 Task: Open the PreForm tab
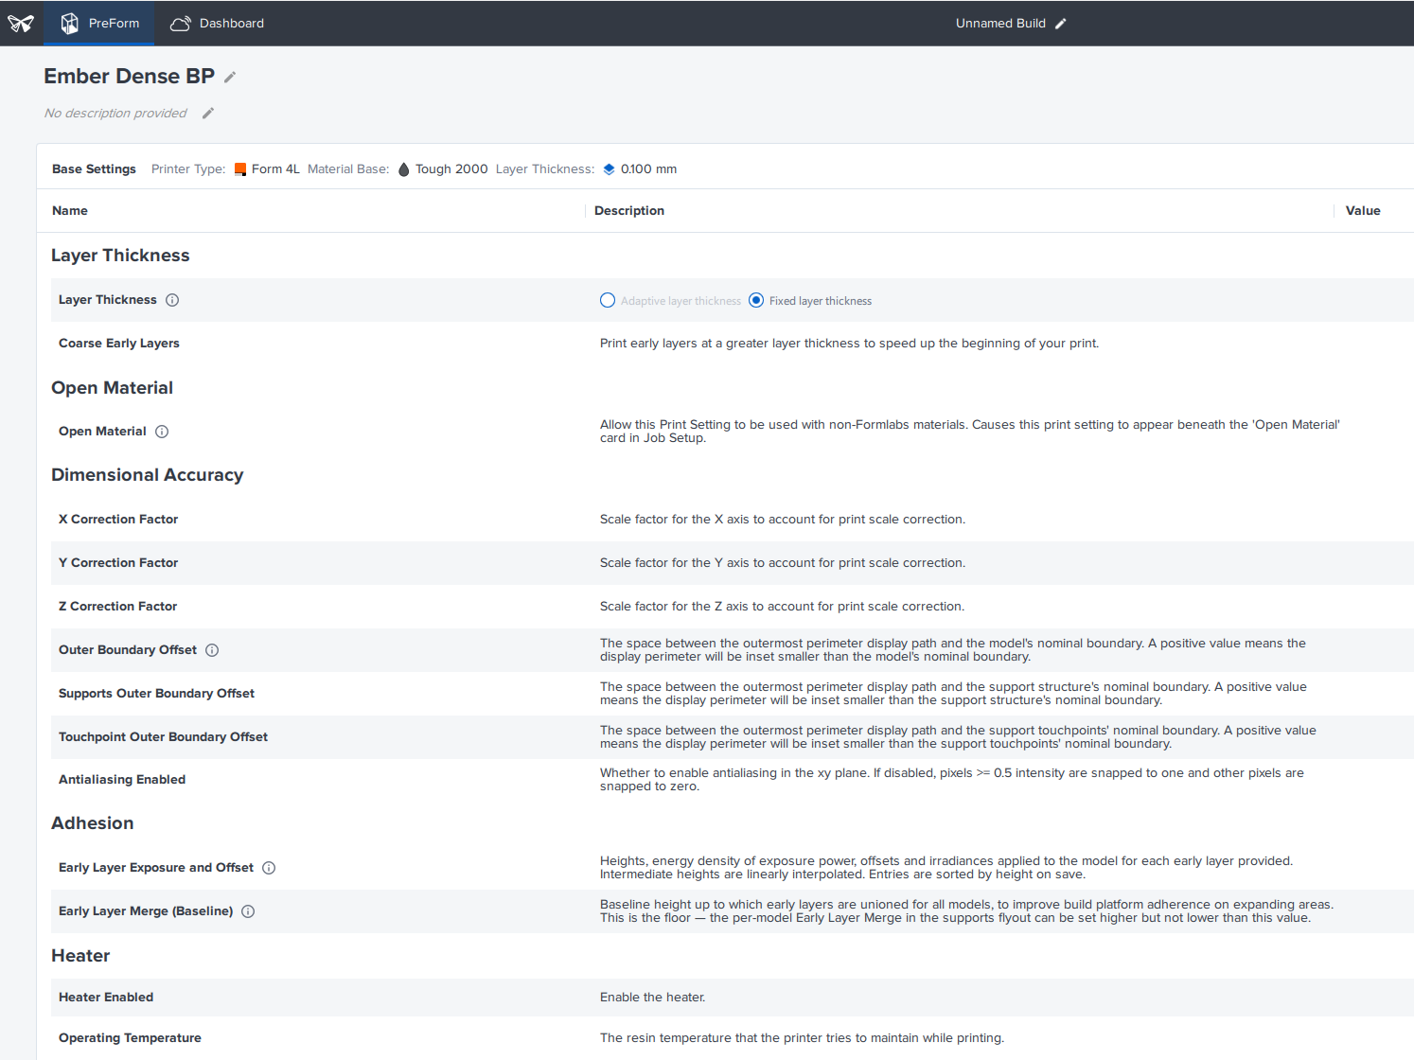pyautogui.click(x=100, y=23)
